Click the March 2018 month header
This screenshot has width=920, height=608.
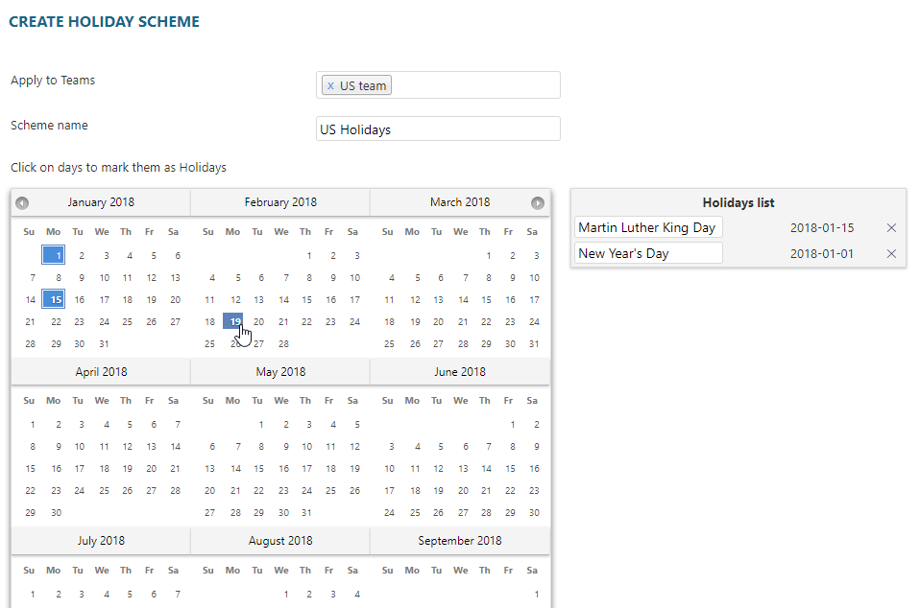coord(460,202)
